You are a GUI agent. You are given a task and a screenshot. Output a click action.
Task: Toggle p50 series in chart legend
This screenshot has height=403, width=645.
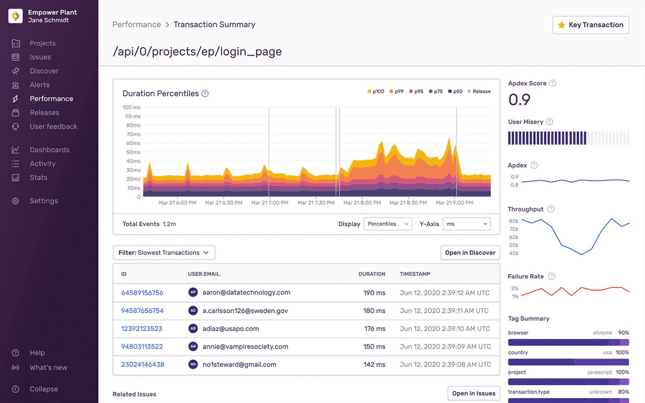(x=456, y=91)
